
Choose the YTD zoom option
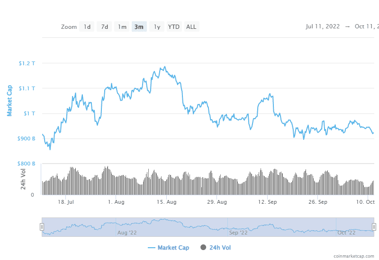[174, 27]
